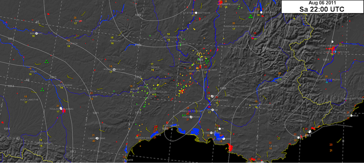Viewport: 364px width, 163px height.
Task: Select the AURILLAC station label
Action: pyautogui.click(x=116, y=40)
